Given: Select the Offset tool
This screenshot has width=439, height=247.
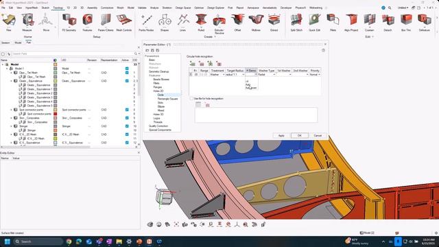Looking at the screenshot, I should (x=237, y=23).
